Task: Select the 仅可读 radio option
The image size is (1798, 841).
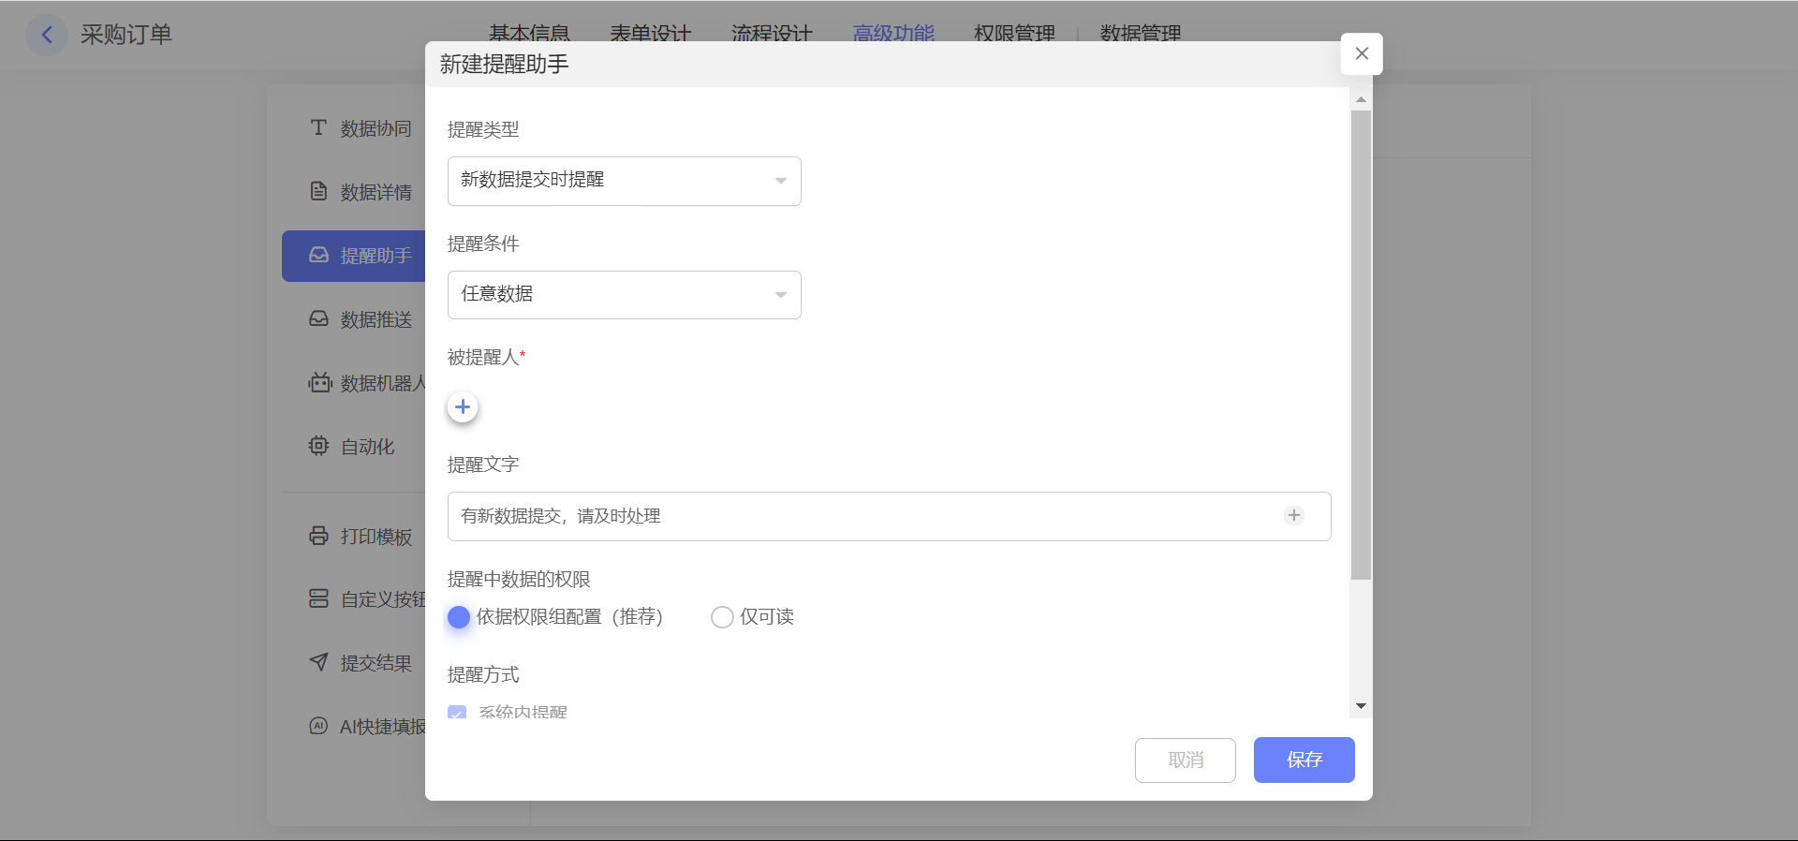Action: [x=722, y=617]
